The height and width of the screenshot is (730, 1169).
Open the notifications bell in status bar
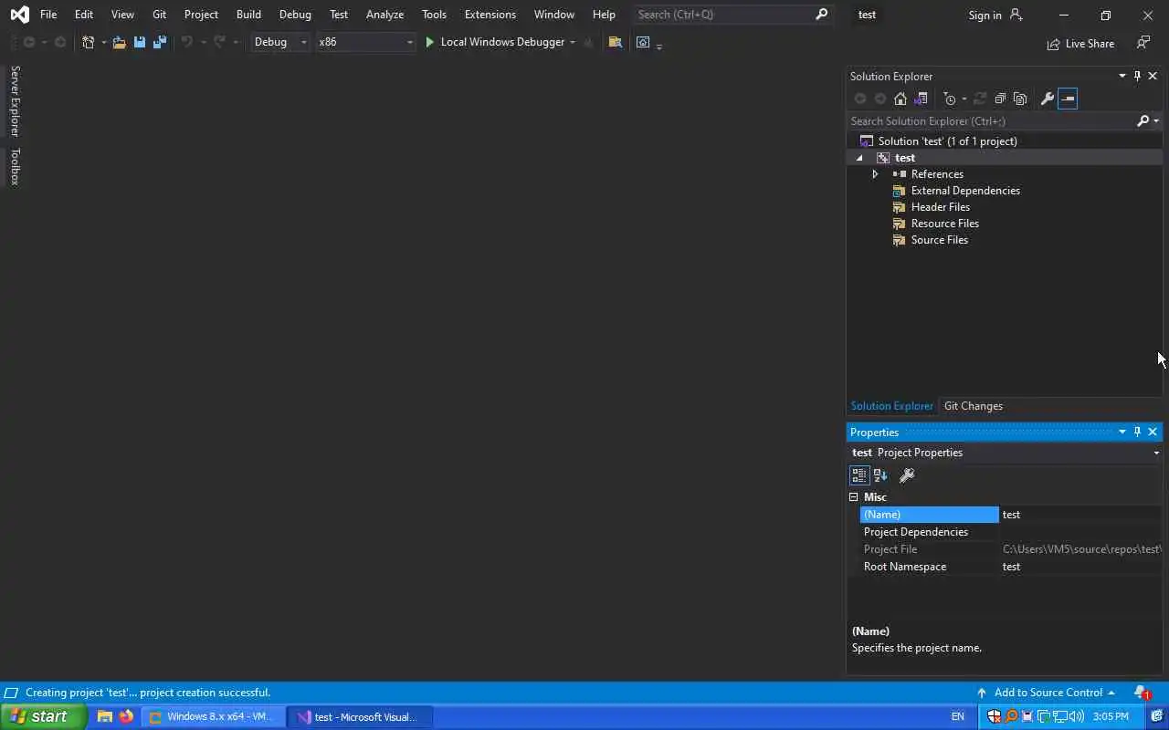click(x=1142, y=693)
